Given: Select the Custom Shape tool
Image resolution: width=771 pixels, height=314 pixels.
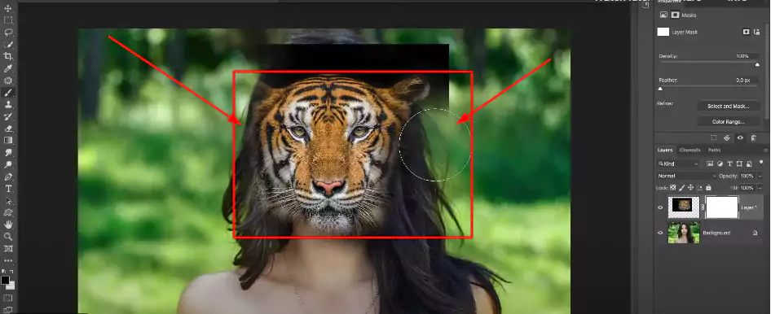Looking at the screenshot, I should click(8, 212).
